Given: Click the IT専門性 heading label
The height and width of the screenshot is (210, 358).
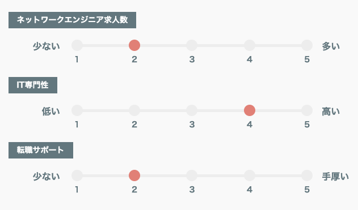Looking at the screenshot, I should 33,85.
